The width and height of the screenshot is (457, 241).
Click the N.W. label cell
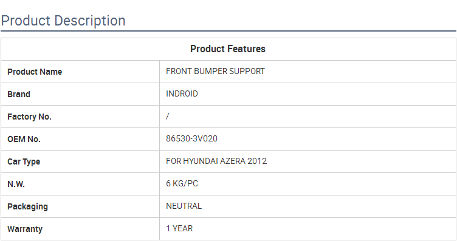(x=80, y=184)
